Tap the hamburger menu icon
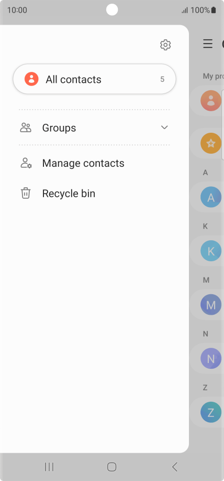The image size is (224, 481). [x=208, y=44]
